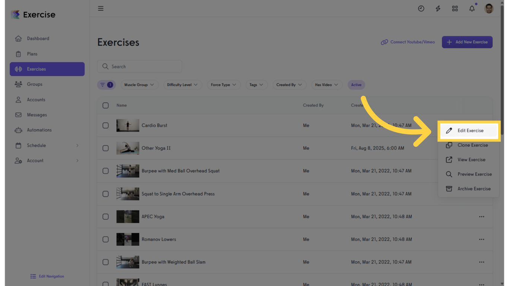Click the Dashboard home icon

(18, 38)
